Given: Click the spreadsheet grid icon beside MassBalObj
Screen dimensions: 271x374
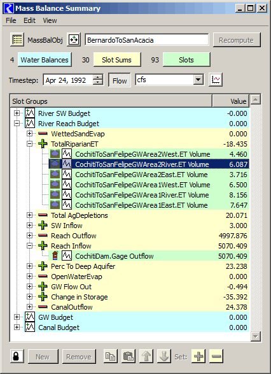Looking at the screenshot, I should pos(17,40).
